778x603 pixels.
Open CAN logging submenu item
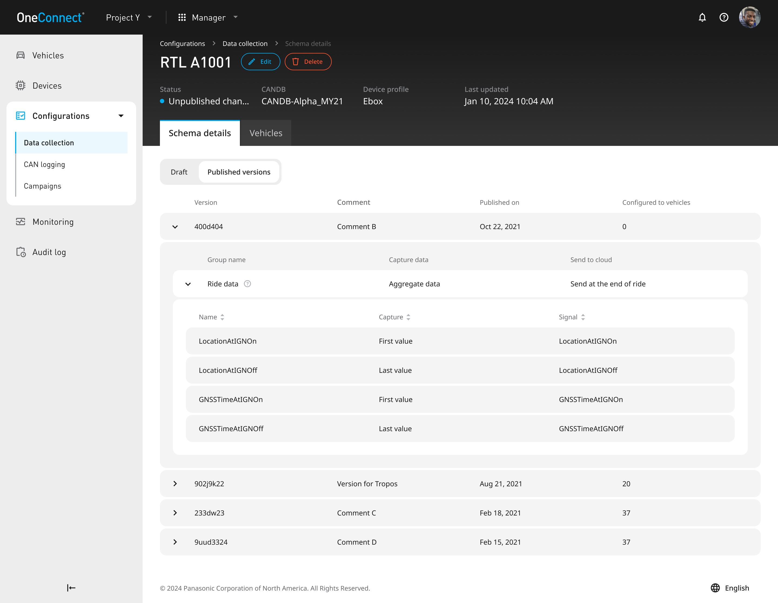pyautogui.click(x=45, y=165)
